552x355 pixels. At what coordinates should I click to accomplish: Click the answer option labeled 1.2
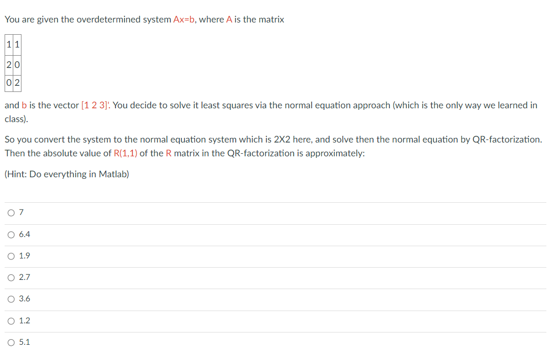click(22, 321)
